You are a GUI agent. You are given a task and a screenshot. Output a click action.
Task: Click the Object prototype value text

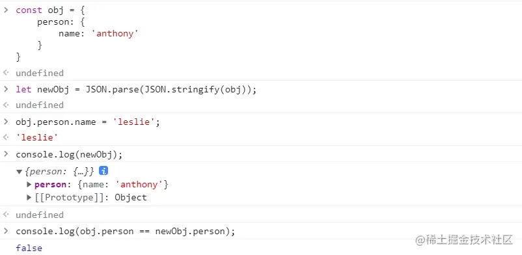pos(131,198)
